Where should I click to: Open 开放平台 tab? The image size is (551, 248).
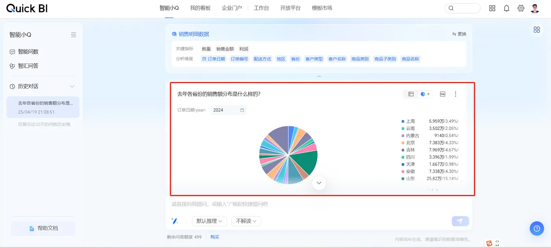[290, 8]
